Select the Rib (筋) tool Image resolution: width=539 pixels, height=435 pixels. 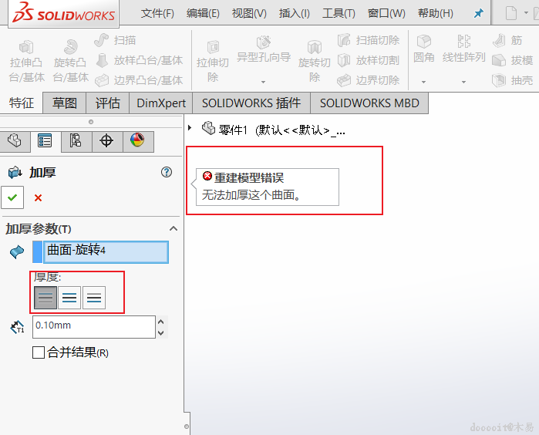click(x=507, y=40)
